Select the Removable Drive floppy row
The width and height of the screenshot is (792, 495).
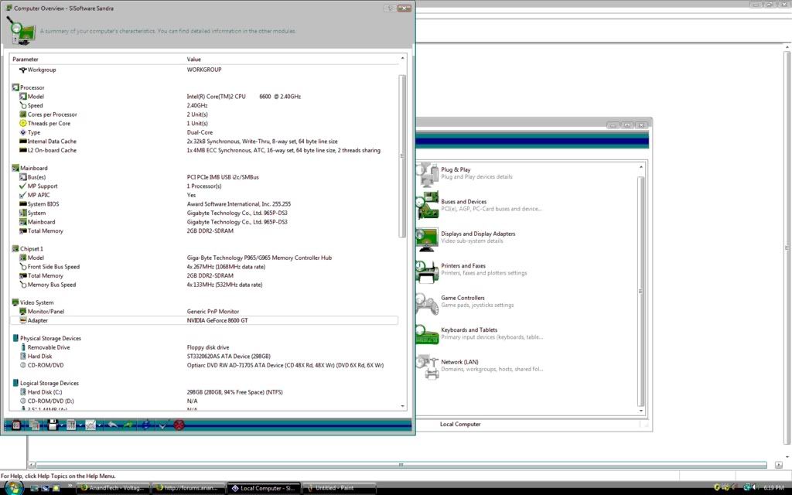coord(204,347)
